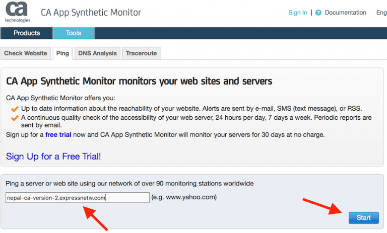Select the Ping tab
Screen dimensions: 387x233
pyautogui.click(x=62, y=53)
